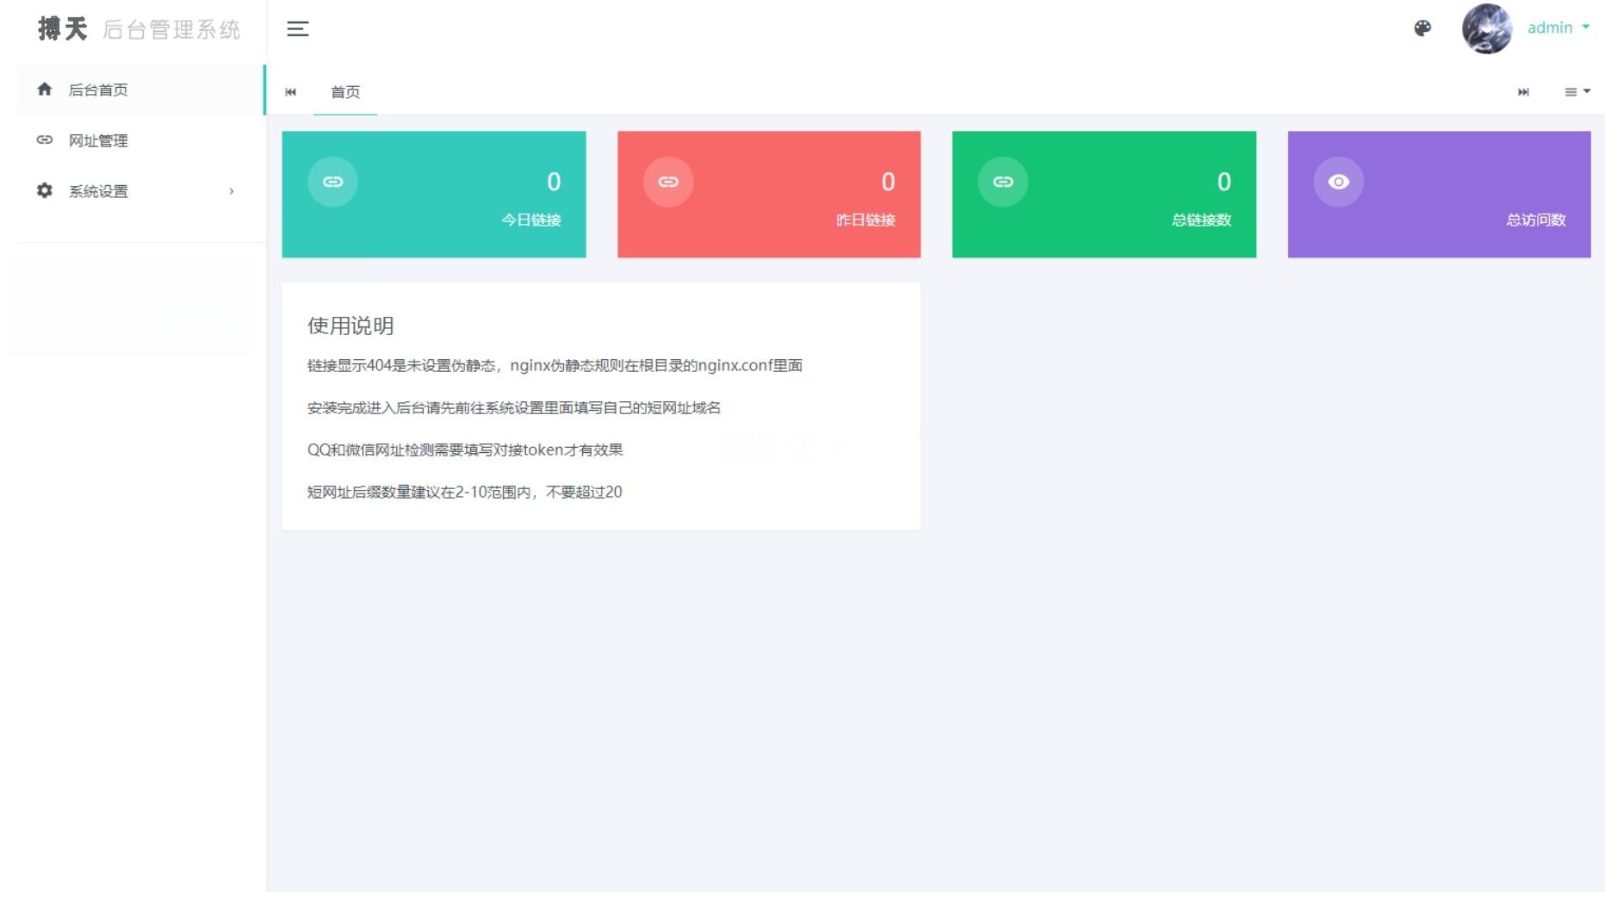Switch to the 首页 tab
Viewport: 1605px width, 905px height.
345,92
